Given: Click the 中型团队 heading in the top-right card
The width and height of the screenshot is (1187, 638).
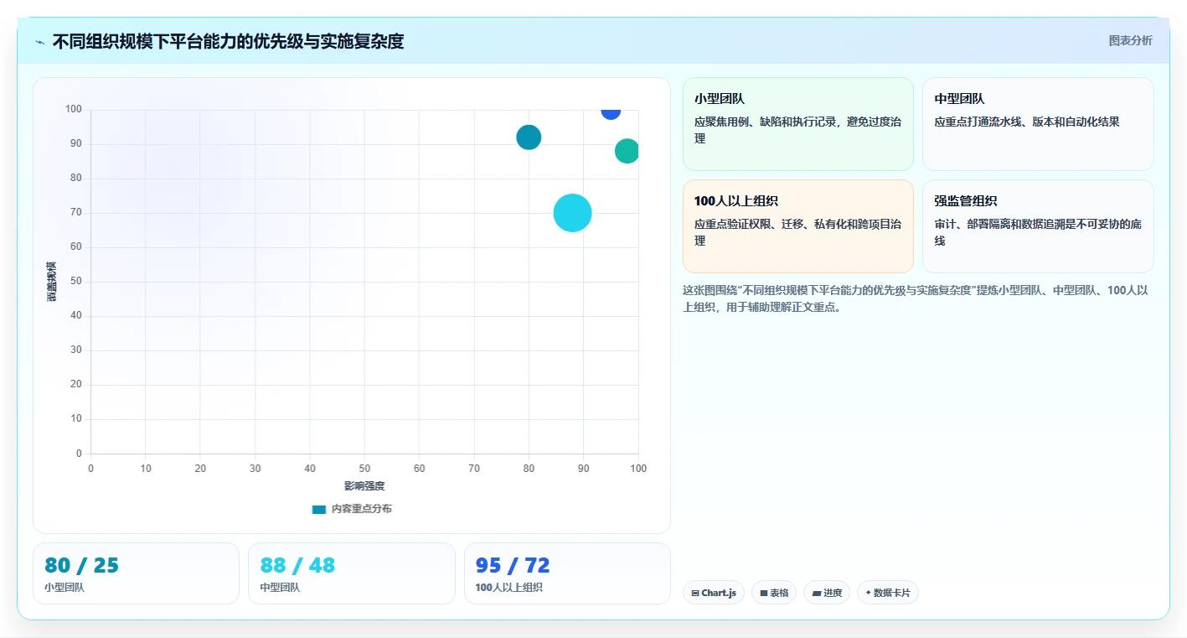Looking at the screenshot, I should 960,99.
